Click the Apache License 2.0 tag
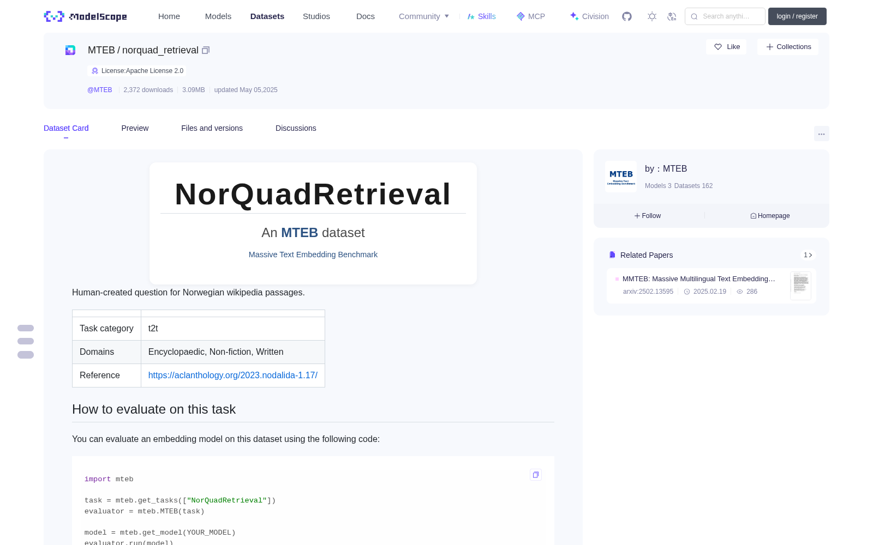 (x=137, y=71)
